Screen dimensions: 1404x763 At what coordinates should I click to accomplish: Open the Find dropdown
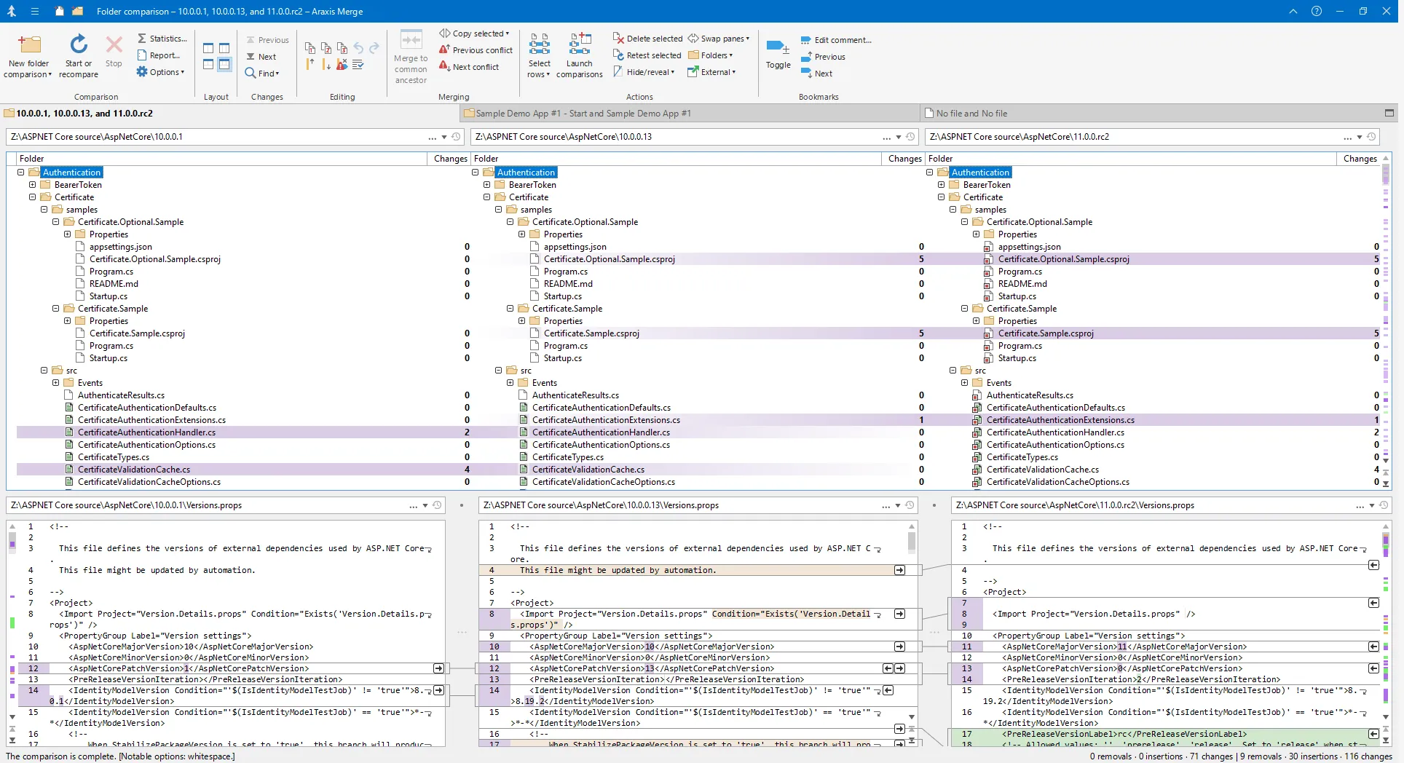coord(262,74)
